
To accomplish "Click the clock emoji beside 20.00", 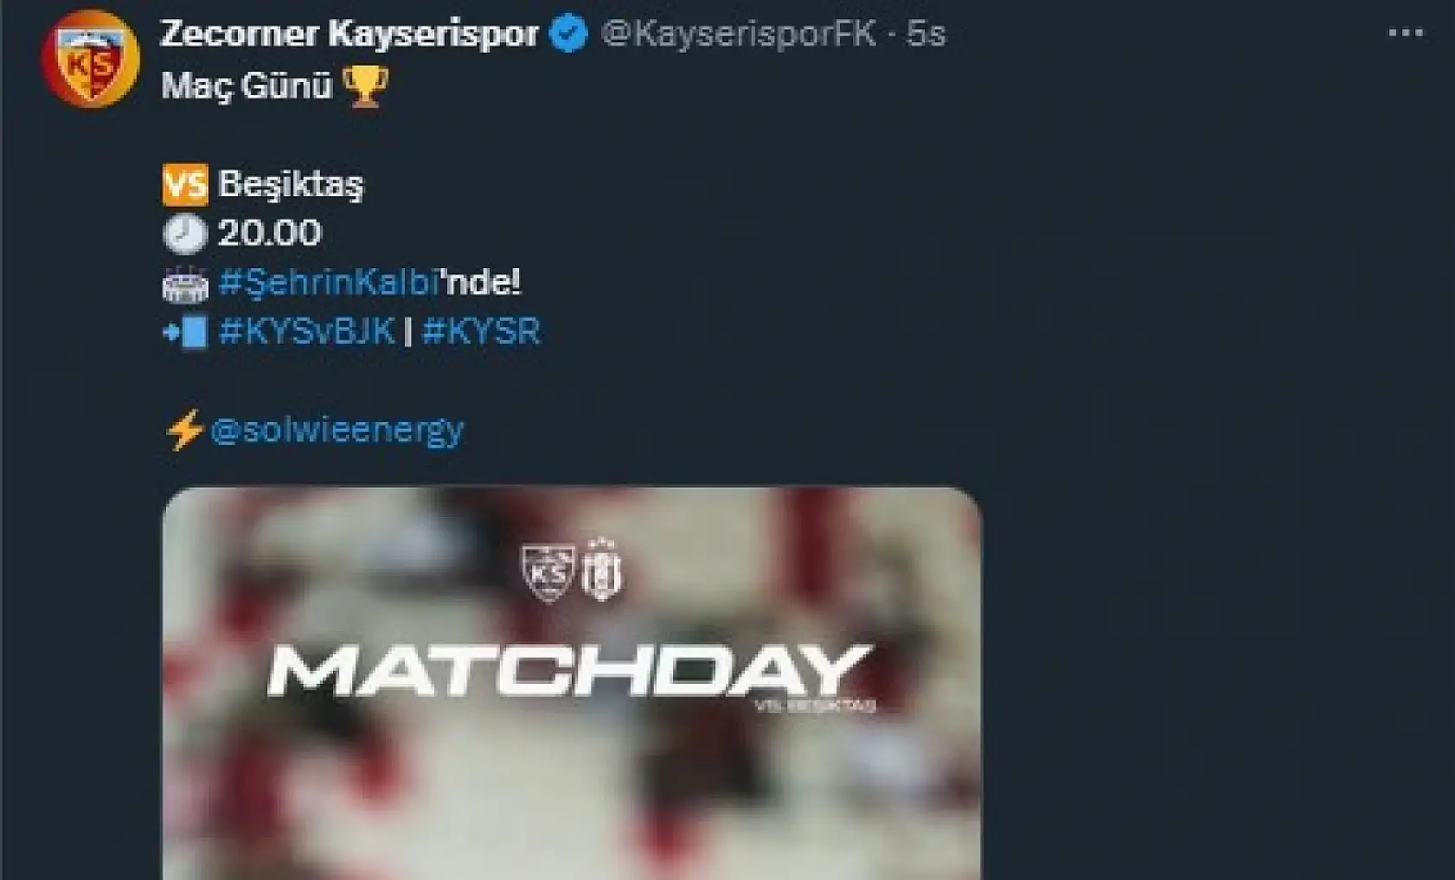I will tap(185, 233).
